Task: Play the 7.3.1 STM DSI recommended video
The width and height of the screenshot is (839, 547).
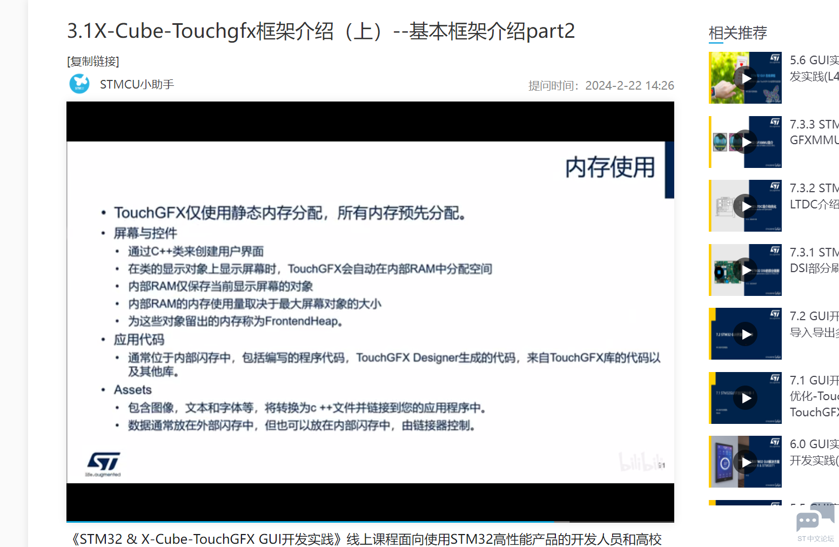Action: pos(746,270)
